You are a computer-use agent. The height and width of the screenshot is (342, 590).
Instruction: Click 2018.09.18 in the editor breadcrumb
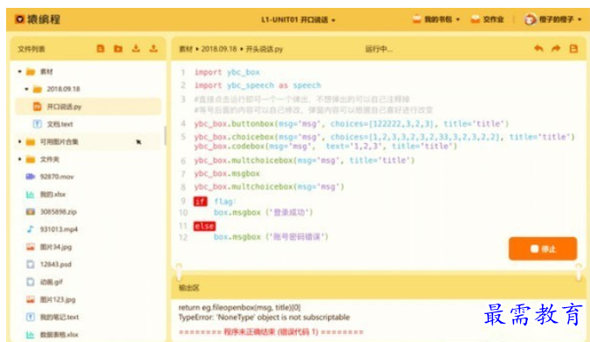tap(219, 49)
